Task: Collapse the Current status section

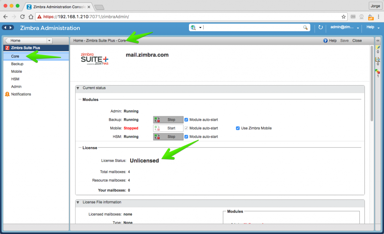Action: click(78, 88)
